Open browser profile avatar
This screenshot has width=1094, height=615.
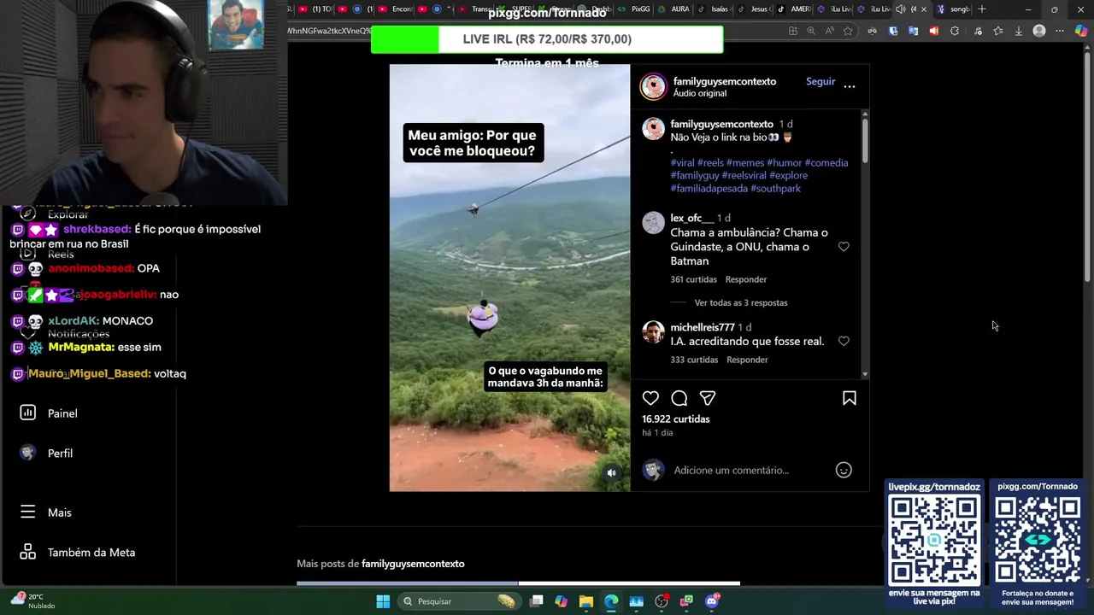[1039, 31]
